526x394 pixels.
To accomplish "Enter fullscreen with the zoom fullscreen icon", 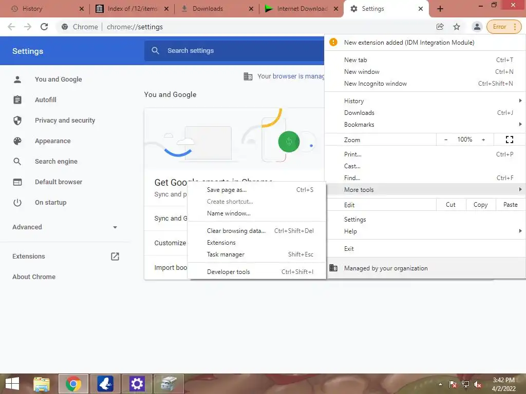I will pyautogui.click(x=509, y=140).
